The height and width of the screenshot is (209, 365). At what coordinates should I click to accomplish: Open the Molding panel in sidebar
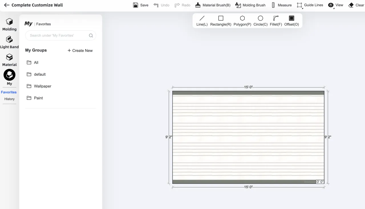tap(9, 24)
